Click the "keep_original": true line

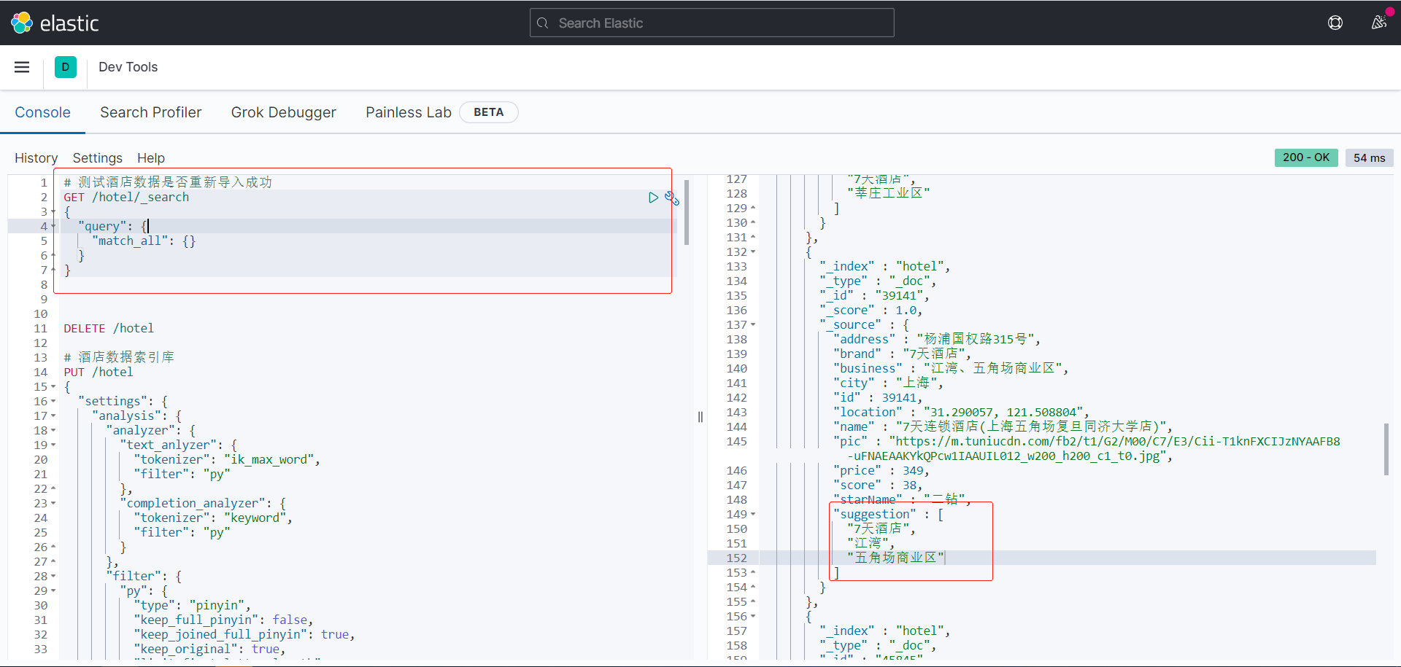pos(210,649)
